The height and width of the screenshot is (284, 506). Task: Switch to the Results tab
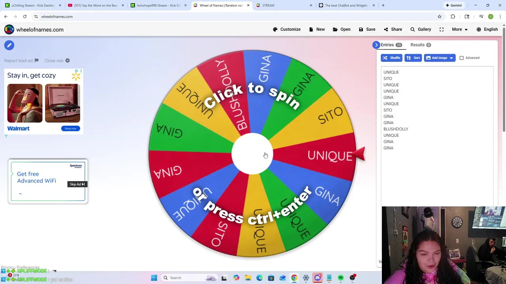coord(421,45)
